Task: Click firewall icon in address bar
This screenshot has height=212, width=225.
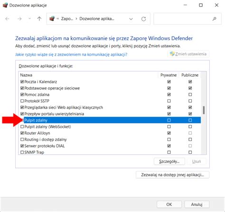Action: coord(52,18)
